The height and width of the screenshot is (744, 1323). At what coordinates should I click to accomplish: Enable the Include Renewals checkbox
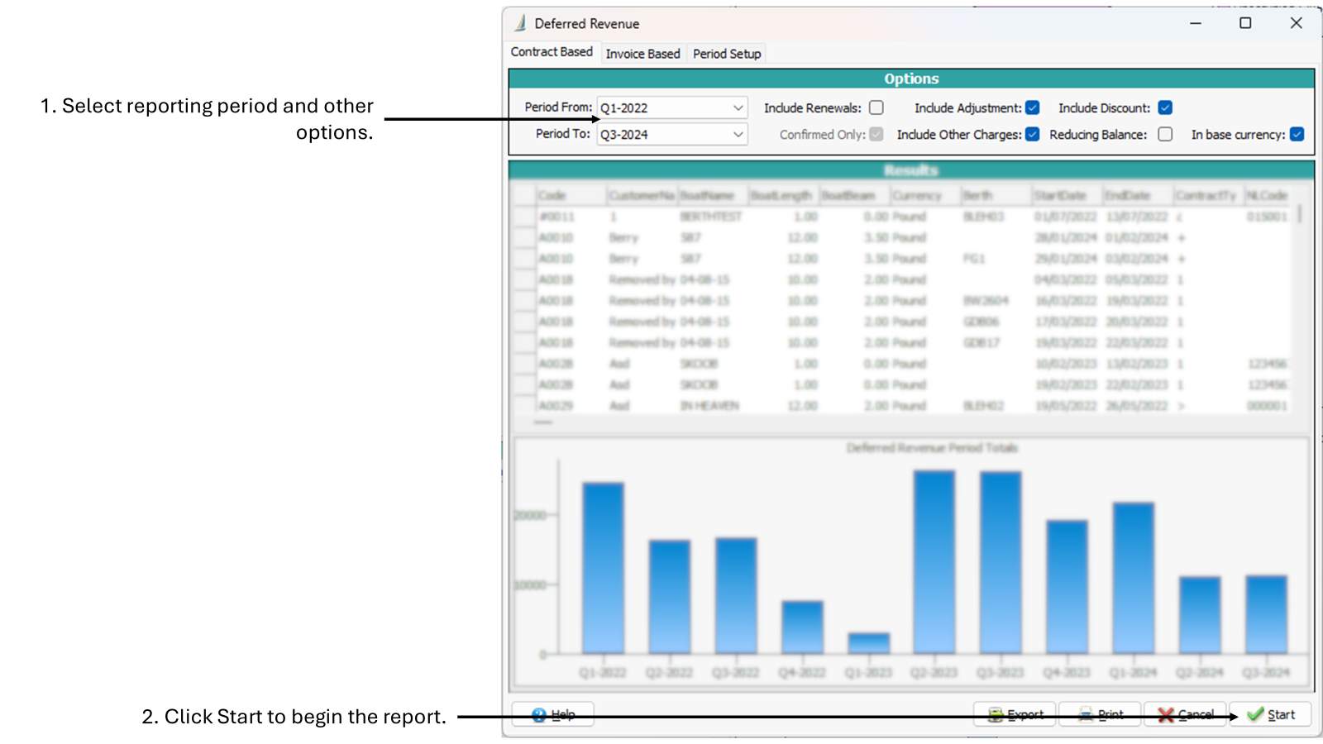pyautogui.click(x=876, y=108)
